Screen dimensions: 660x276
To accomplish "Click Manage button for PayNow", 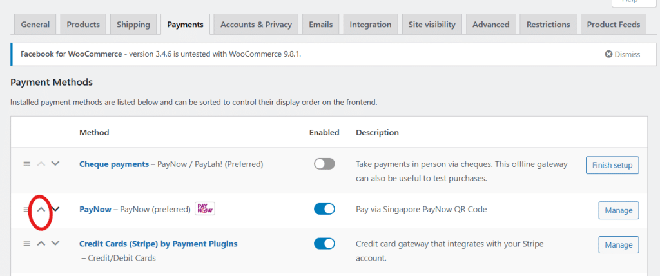I will (618, 210).
